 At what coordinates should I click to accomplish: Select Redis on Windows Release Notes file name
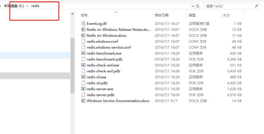pyautogui.click(x=119, y=30)
